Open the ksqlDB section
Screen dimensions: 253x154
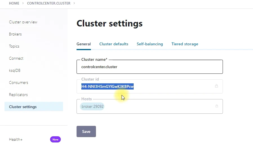15,71
